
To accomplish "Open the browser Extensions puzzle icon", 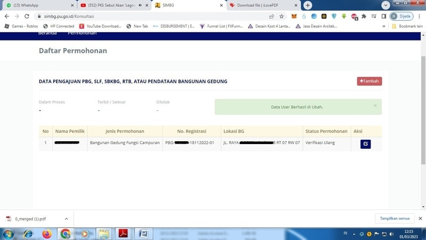I will point(364,16).
